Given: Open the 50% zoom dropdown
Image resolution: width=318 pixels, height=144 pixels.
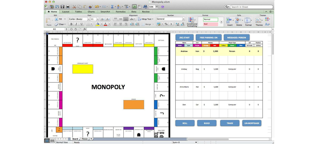Looking at the screenshot, I should click(157, 7).
